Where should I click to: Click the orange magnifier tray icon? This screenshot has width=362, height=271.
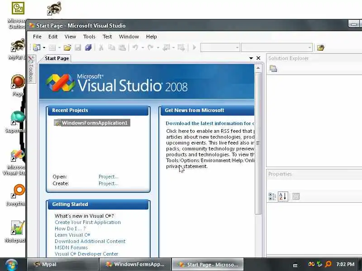tap(328, 264)
